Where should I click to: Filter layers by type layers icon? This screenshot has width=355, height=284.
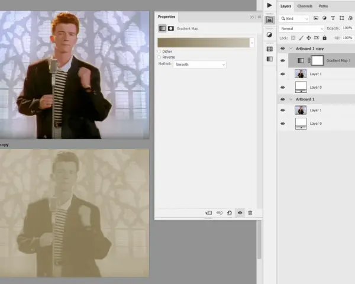click(x=333, y=18)
